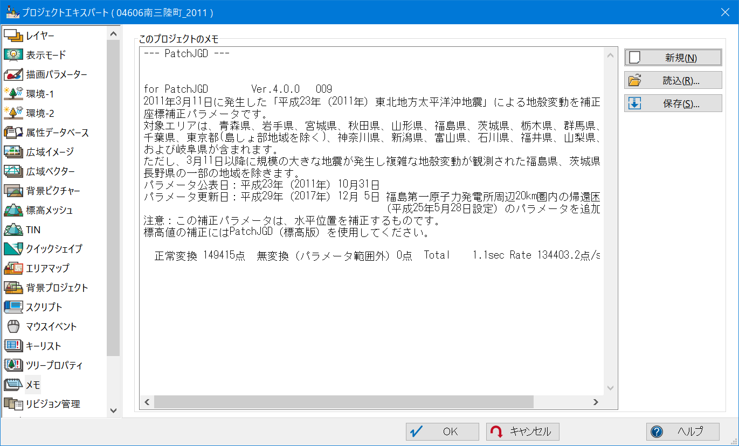Screen dimensions: 739x446
Task: Open ヘルプ help button
Action: coord(682,431)
